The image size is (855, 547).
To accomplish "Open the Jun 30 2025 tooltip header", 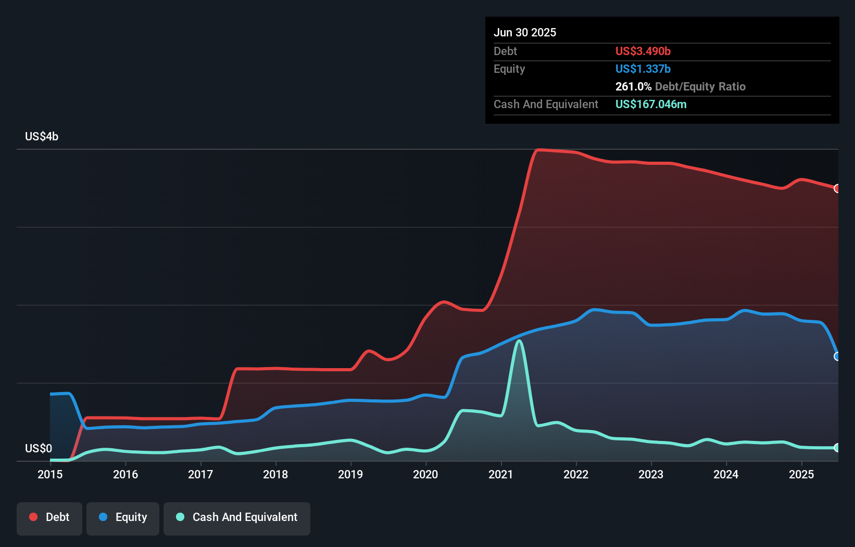I will coord(525,32).
